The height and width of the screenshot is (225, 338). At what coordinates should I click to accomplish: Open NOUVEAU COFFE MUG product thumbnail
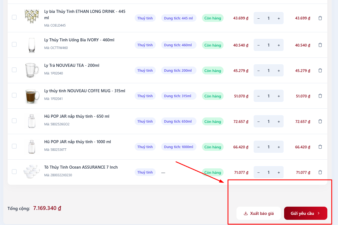point(32,96)
